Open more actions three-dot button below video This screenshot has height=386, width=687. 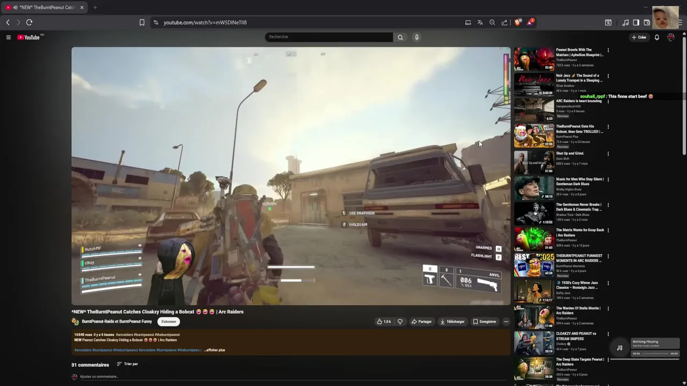pyautogui.click(x=506, y=322)
